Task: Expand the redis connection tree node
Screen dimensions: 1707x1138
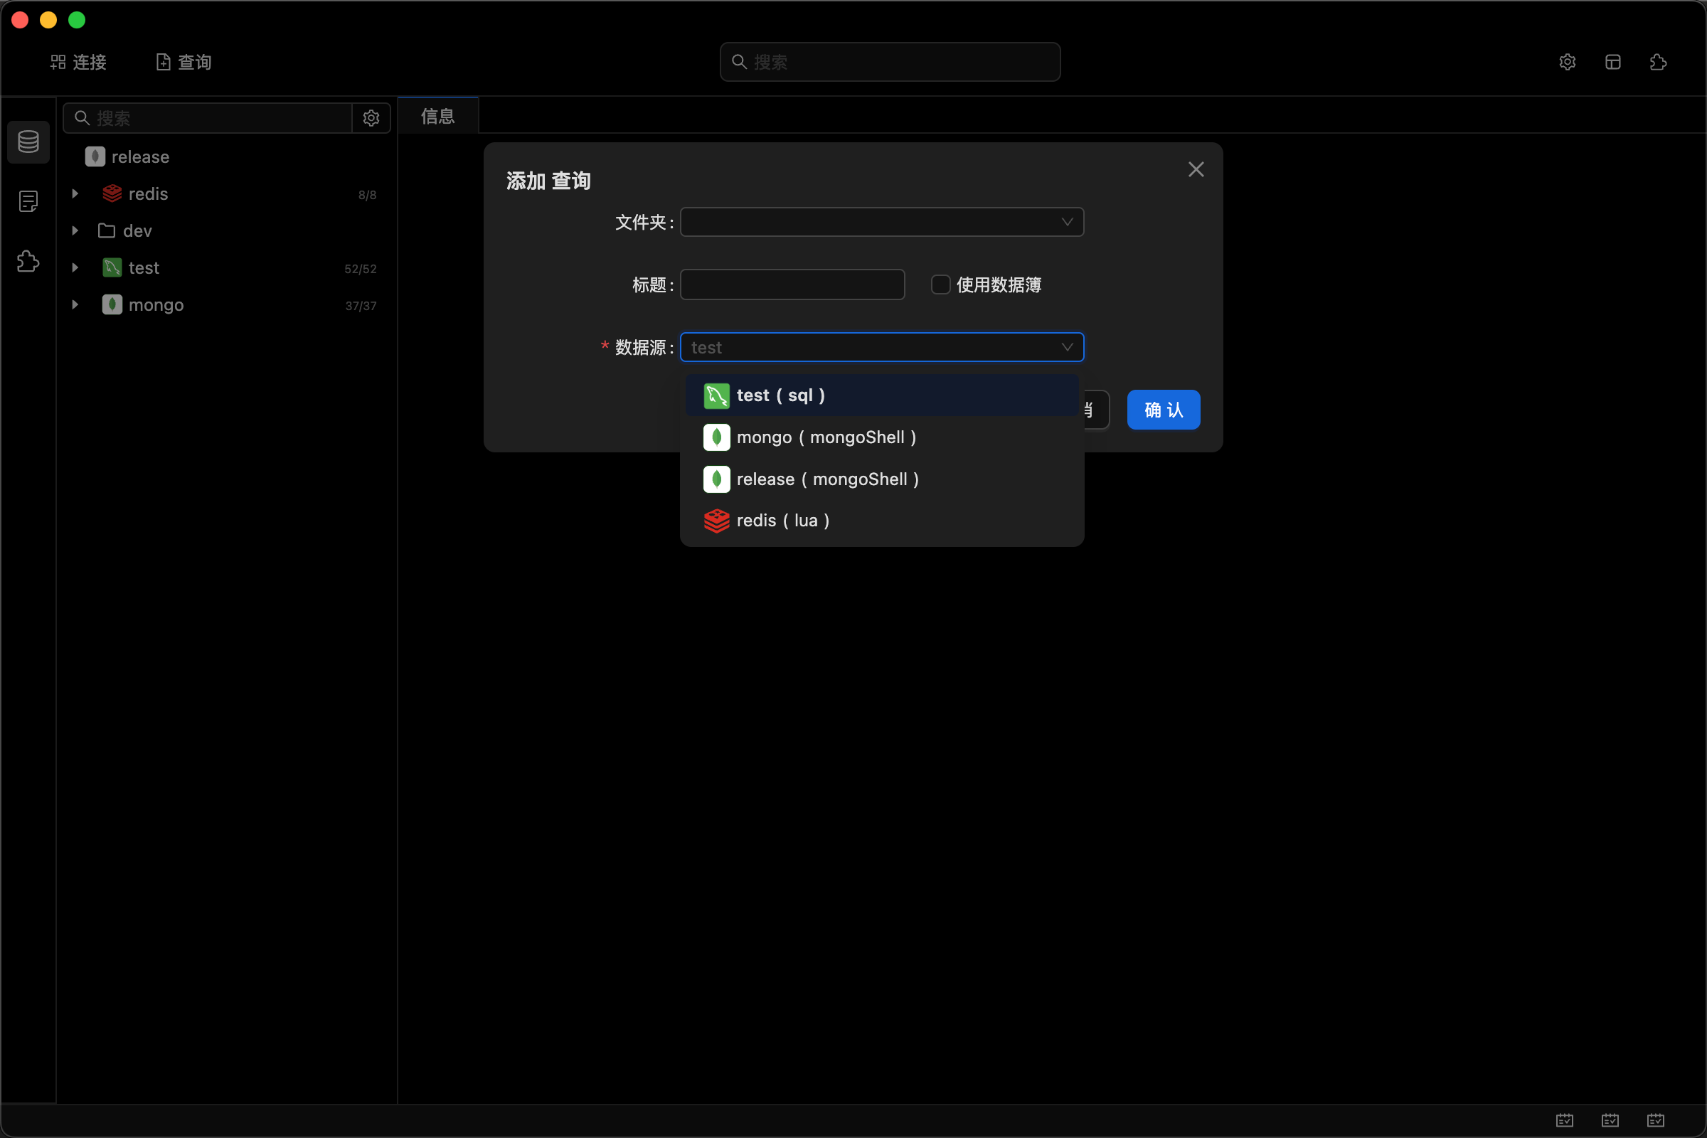Action: coord(75,193)
